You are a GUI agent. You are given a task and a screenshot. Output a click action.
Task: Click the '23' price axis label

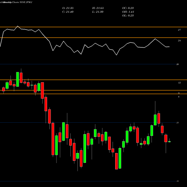click(x=178, y=123)
